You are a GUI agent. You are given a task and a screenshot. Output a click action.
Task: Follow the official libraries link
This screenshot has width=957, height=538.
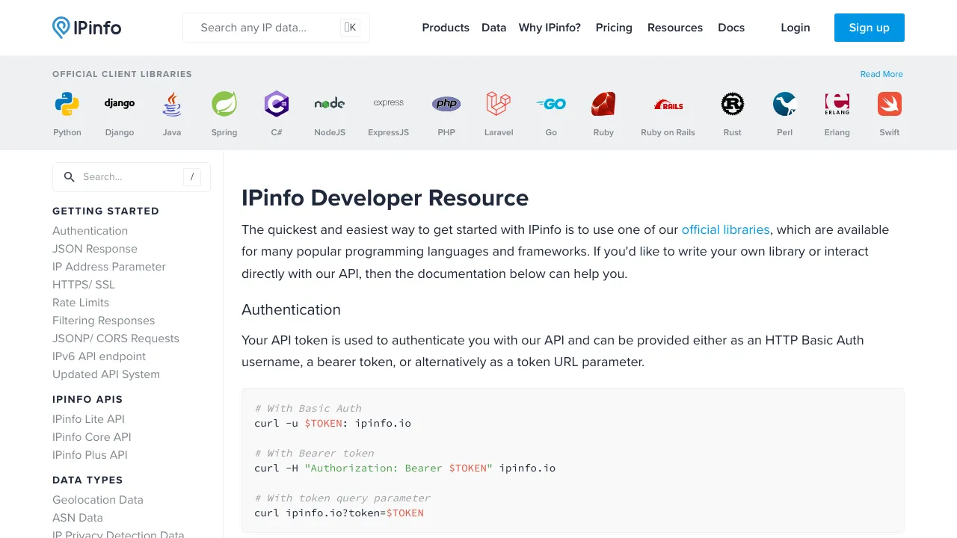(x=726, y=229)
